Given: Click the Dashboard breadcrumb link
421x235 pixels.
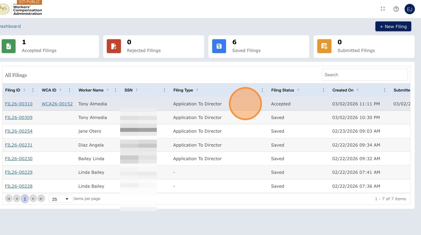Looking at the screenshot, I should point(10,26).
